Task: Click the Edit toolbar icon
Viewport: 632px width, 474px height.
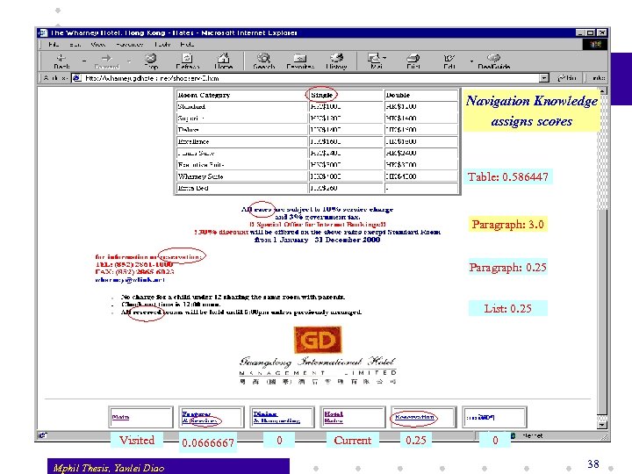Action: (449, 61)
